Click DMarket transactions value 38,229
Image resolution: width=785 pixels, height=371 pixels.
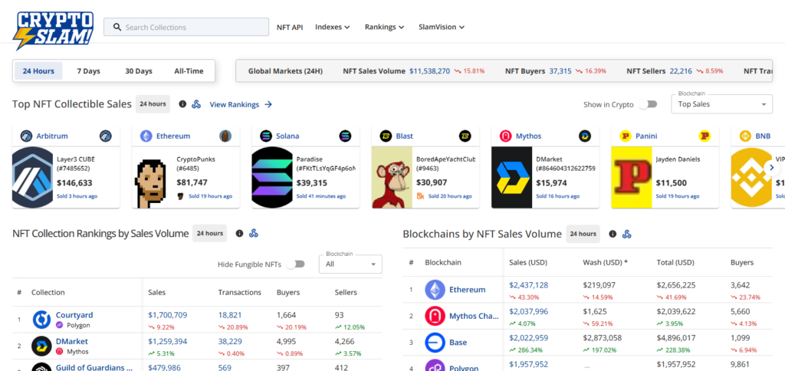coord(230,341)
